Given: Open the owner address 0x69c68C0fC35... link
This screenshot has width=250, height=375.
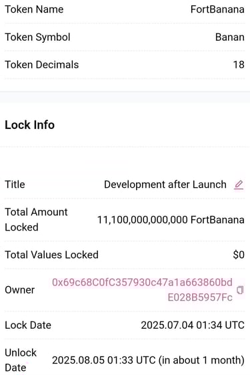Looking at the screenshot, I should pyautogui.click(x=142, y=290).
